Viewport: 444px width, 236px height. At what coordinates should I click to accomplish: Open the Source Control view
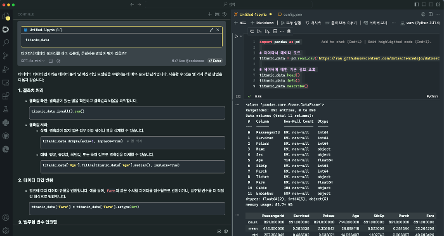point(6,56)
